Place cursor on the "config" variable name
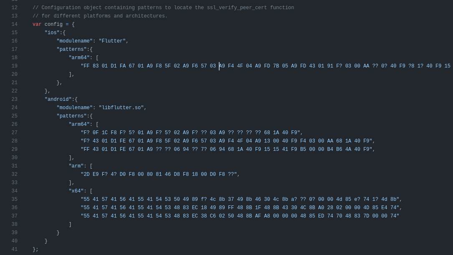453x255 pixels. click(53, 25)
